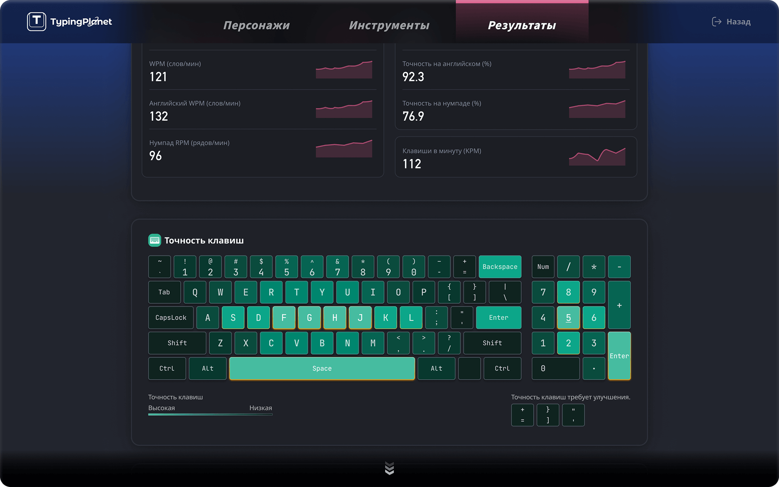Viewport: 779px width, 487px height.
Task: Open the KPM trend chart thumbnail
Action: pos(597,157)
